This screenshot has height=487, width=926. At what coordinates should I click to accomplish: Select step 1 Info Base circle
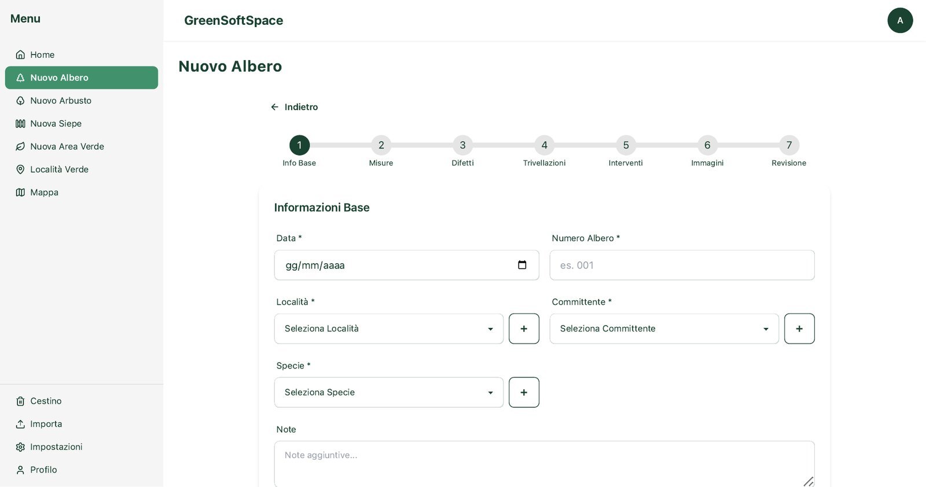(299, 145)
